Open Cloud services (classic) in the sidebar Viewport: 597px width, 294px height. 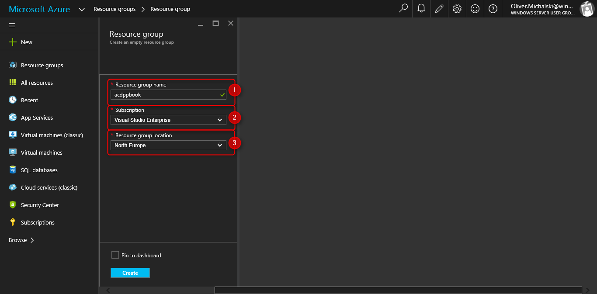click(49, 187)
